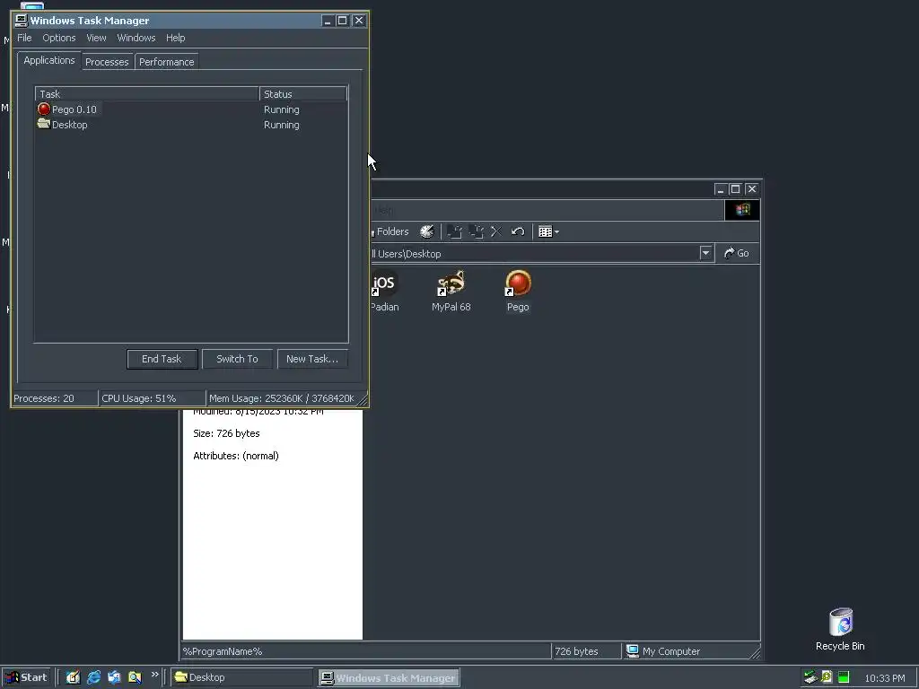Switch to Desktop taskbar button
Image resolution: width=919 pixels, height=689 pixels.
tap(242, 678)
